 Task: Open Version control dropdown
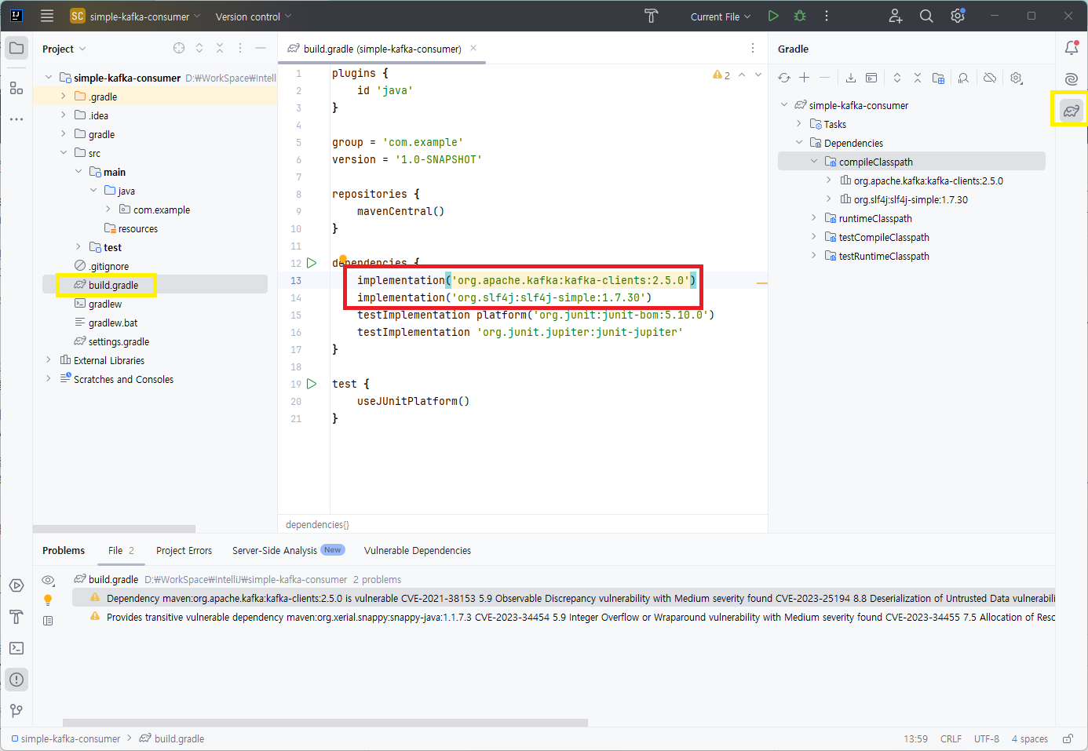tap(254, 16)
